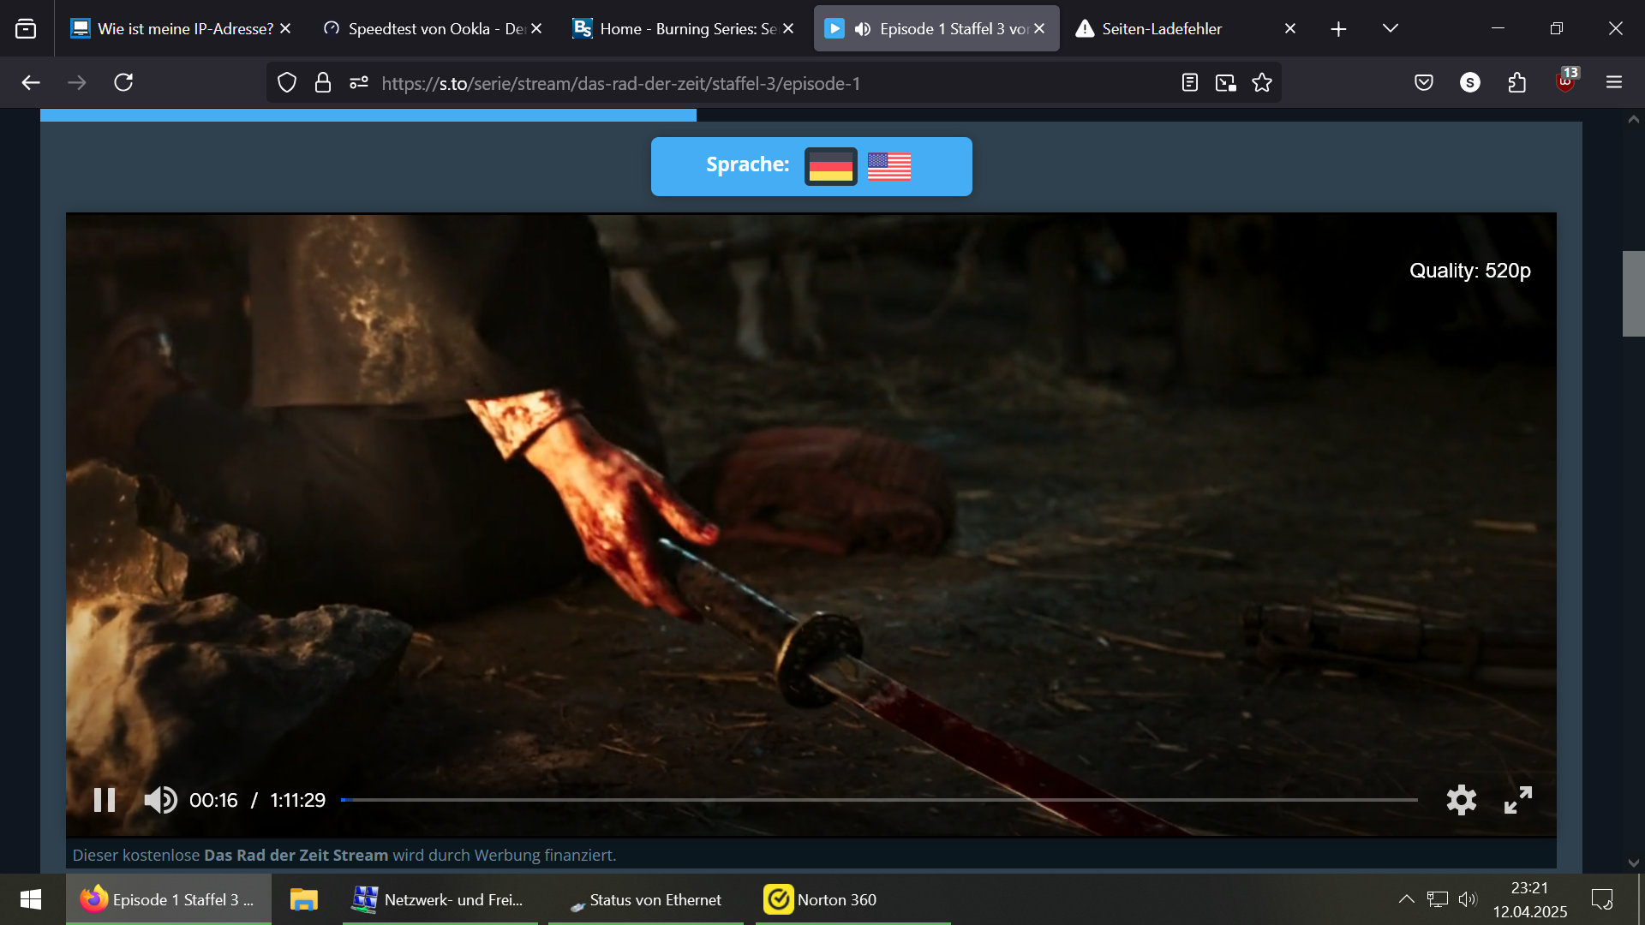Bookmark this page with the star
The image size is (1645, 925).
[x=1262, y=82]
